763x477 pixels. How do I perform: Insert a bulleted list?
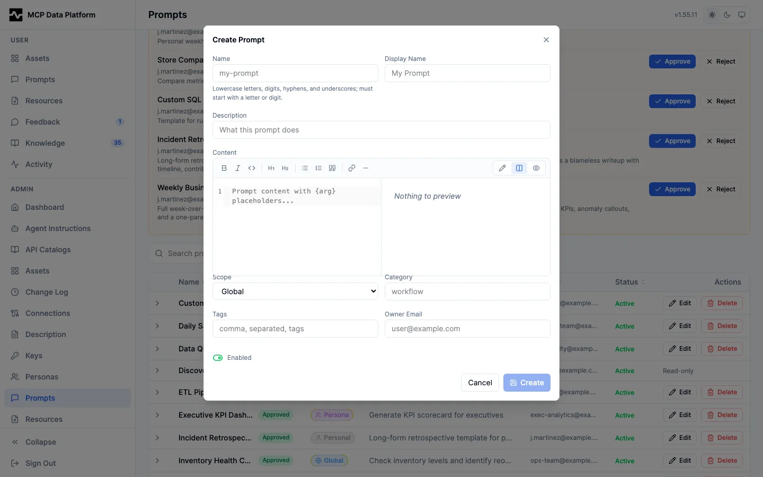305,168
